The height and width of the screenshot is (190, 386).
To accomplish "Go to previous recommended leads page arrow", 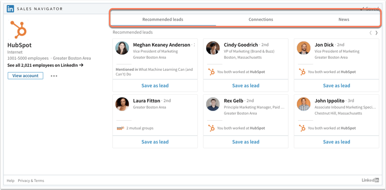I will pyautogui.click(x=371, y=33).
